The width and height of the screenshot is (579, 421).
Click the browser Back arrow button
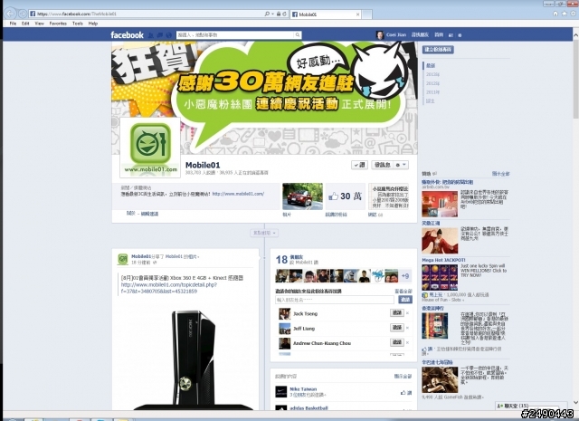pyautogui.click(x=10, y=14)
